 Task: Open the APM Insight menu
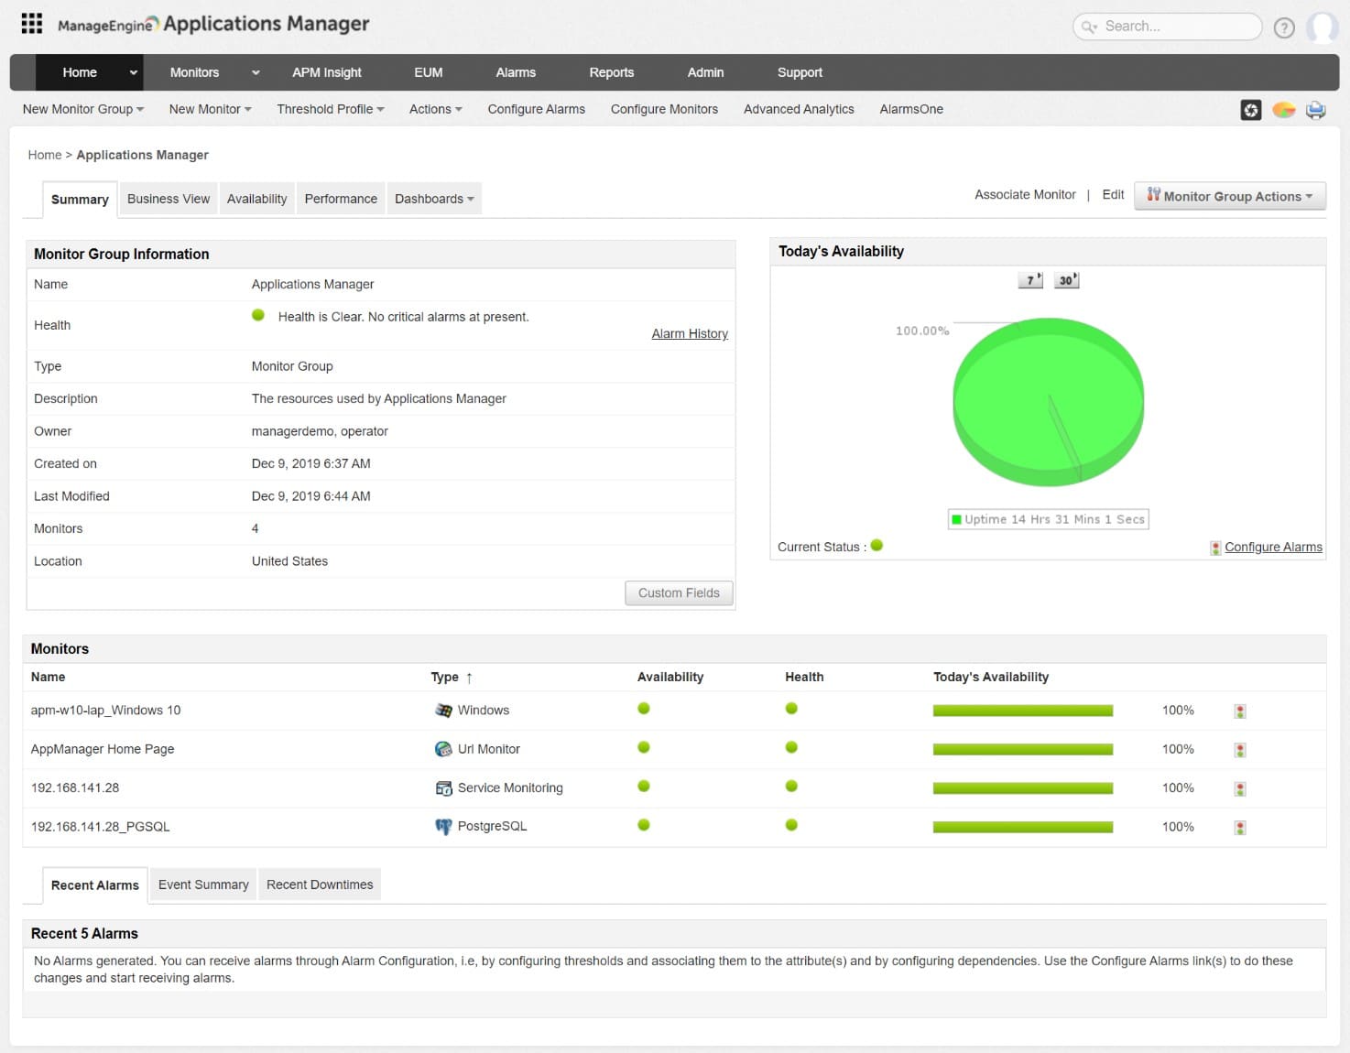point(327,72)
